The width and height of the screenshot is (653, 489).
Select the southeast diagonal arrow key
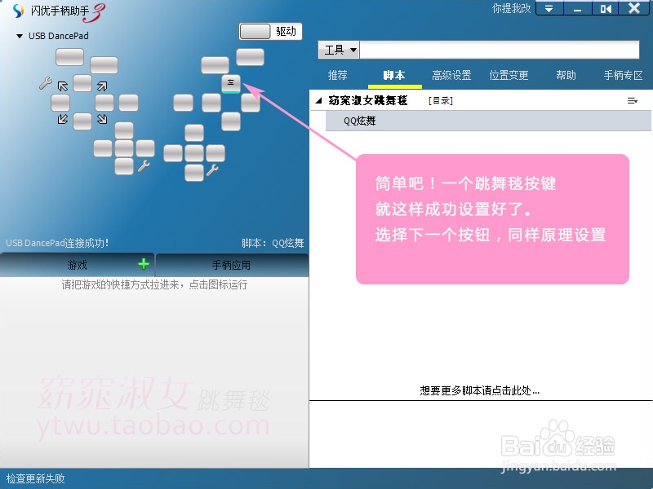pyautogui.click(x=100, y=117)
